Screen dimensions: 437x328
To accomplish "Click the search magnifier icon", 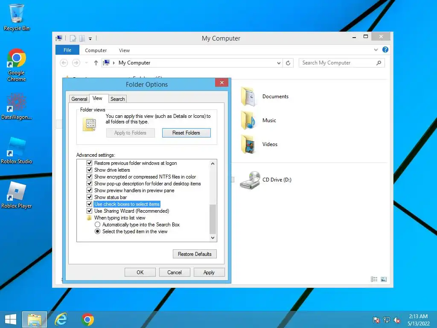I will 379,63.
